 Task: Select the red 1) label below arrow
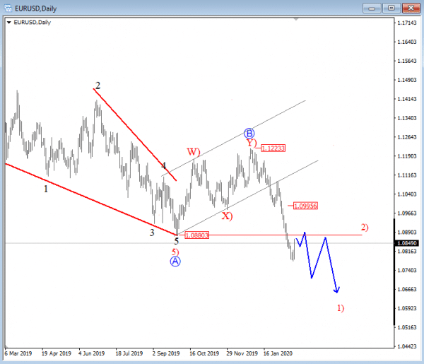341,308
